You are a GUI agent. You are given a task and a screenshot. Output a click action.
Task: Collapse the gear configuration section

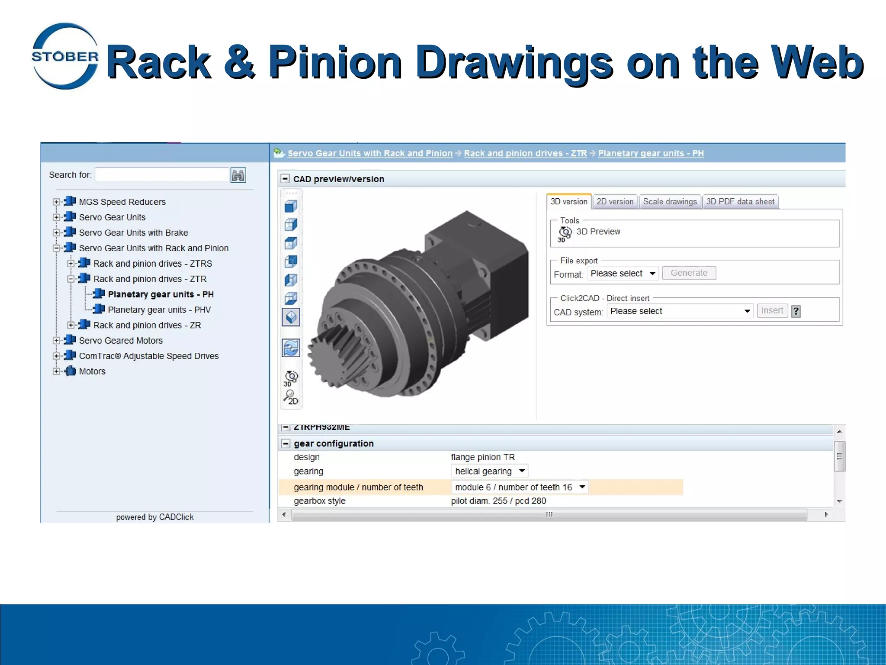(286, 443)
